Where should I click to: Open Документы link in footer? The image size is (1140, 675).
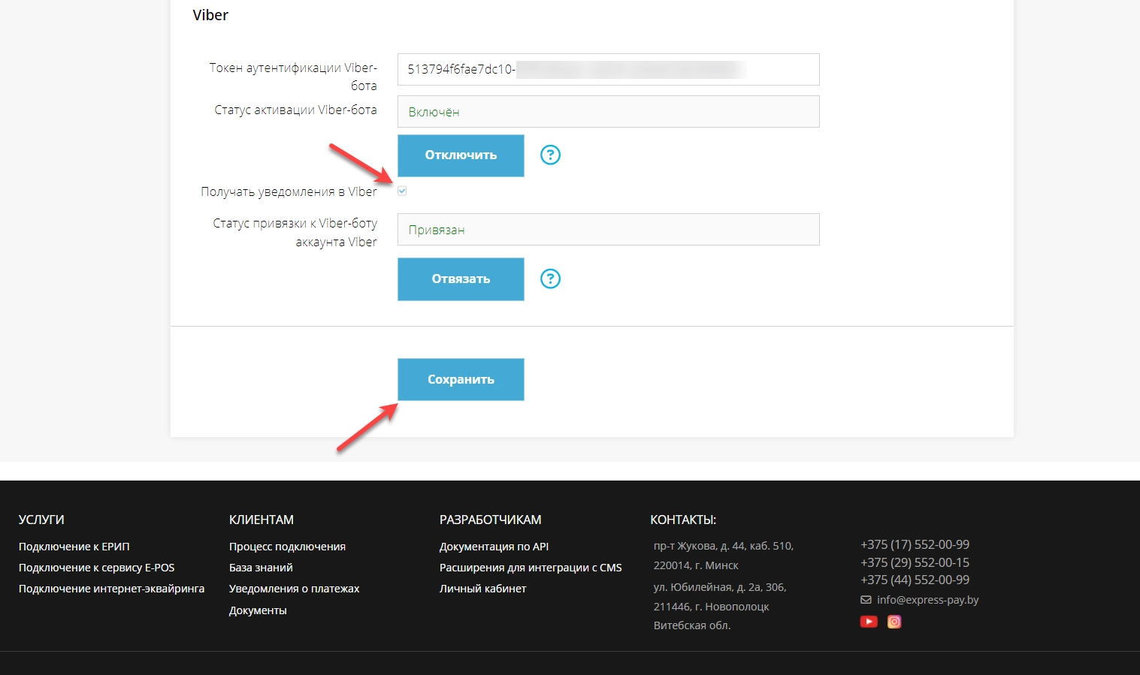(258, 610)
